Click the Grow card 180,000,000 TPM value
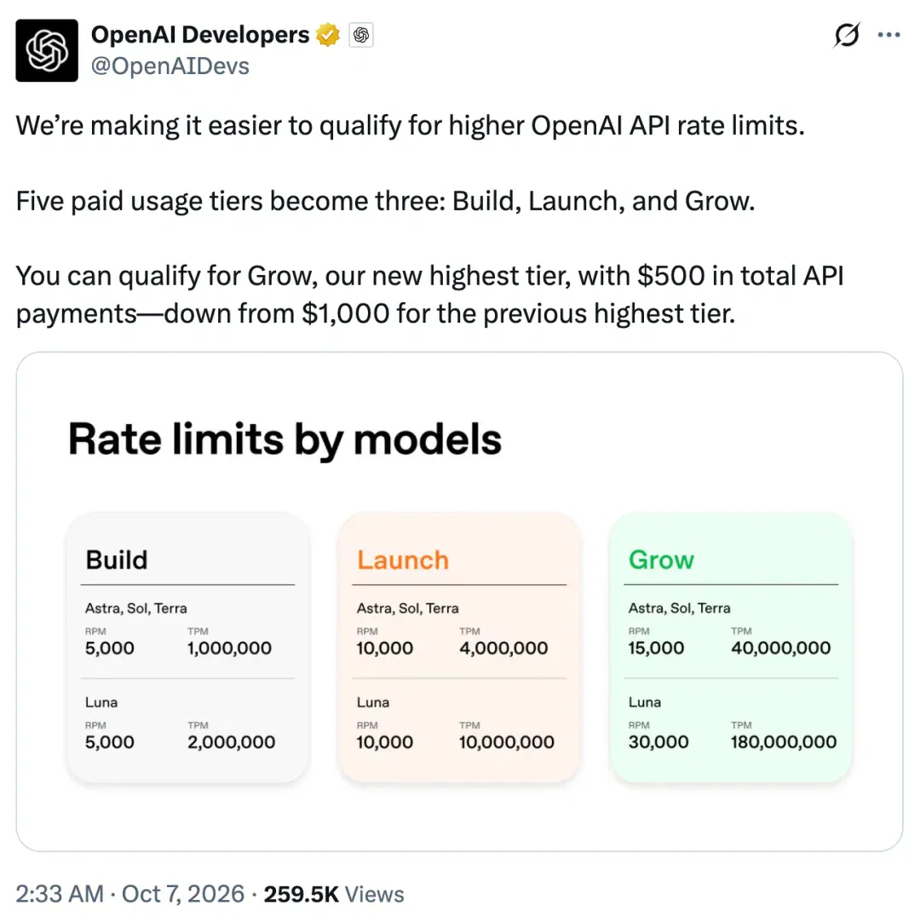Viewport: 920px width, 922px height. point(784,742)
